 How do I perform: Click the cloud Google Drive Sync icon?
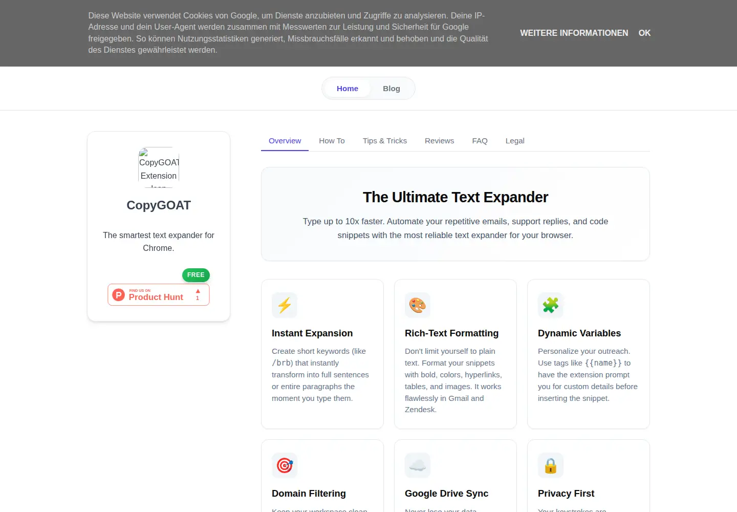418,465
